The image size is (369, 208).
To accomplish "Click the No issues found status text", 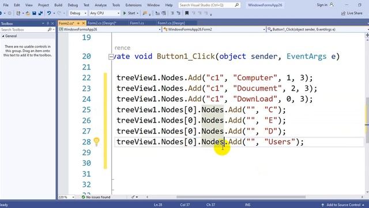I will pos(98,197).
